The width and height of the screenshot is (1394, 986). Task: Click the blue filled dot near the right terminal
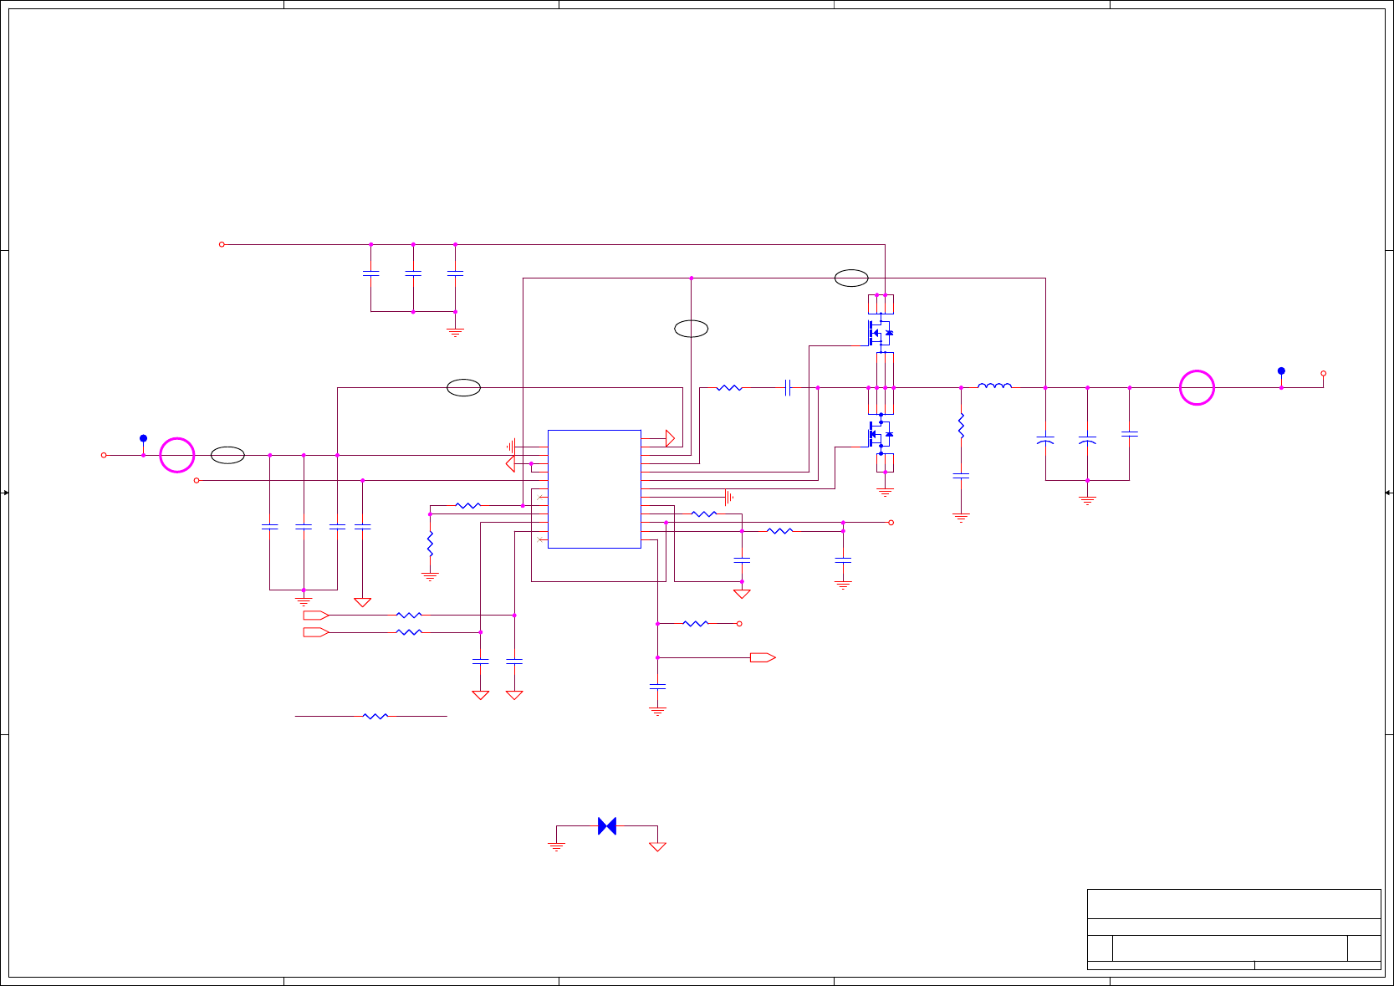(x=1281, y=370)
